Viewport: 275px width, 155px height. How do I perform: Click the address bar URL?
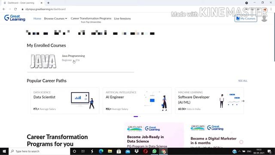pos(45,9)
